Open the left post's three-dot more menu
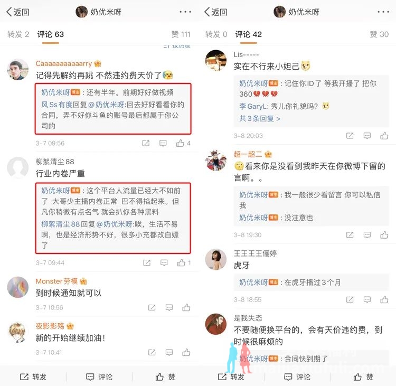The height and width of the screenshot is (386, 396). 185,12
